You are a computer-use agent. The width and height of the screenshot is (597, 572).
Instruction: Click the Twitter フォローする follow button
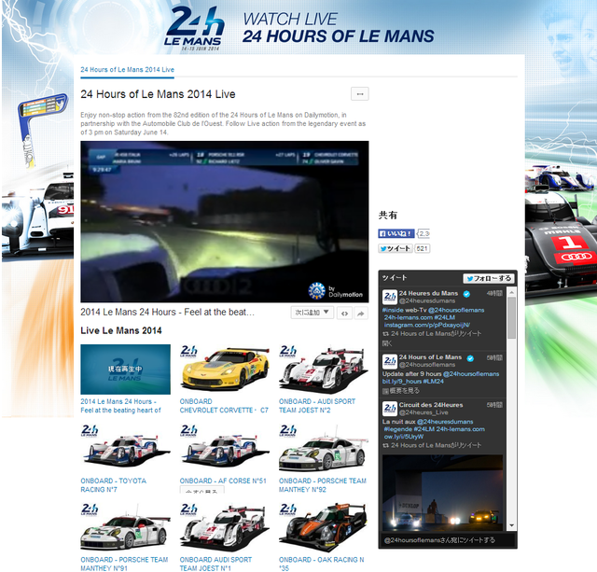(x=489, y=278)
